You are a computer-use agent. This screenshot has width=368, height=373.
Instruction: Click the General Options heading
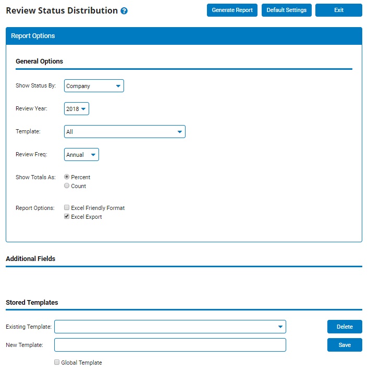tap(39, 61)
